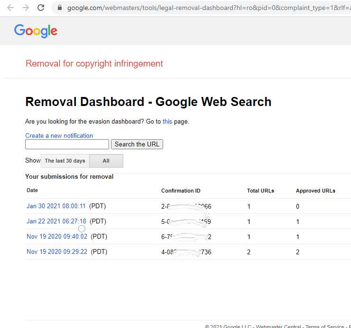Click the Approved URLs column header
351x328 pixels.
point(315,191)
